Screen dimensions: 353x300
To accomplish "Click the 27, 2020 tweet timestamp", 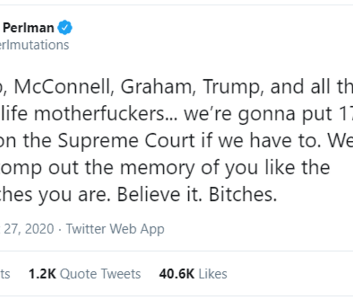I will (29, 229).
